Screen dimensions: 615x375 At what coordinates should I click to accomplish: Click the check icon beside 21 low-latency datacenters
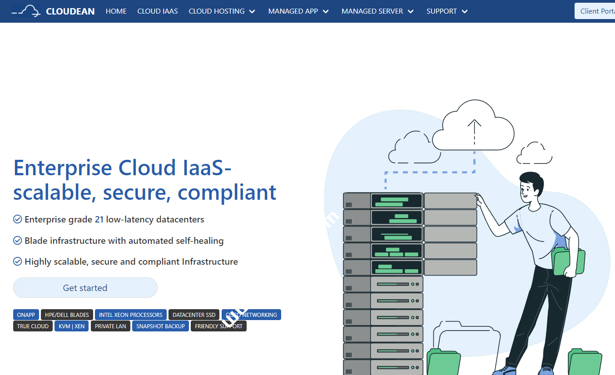coord(18,219)
